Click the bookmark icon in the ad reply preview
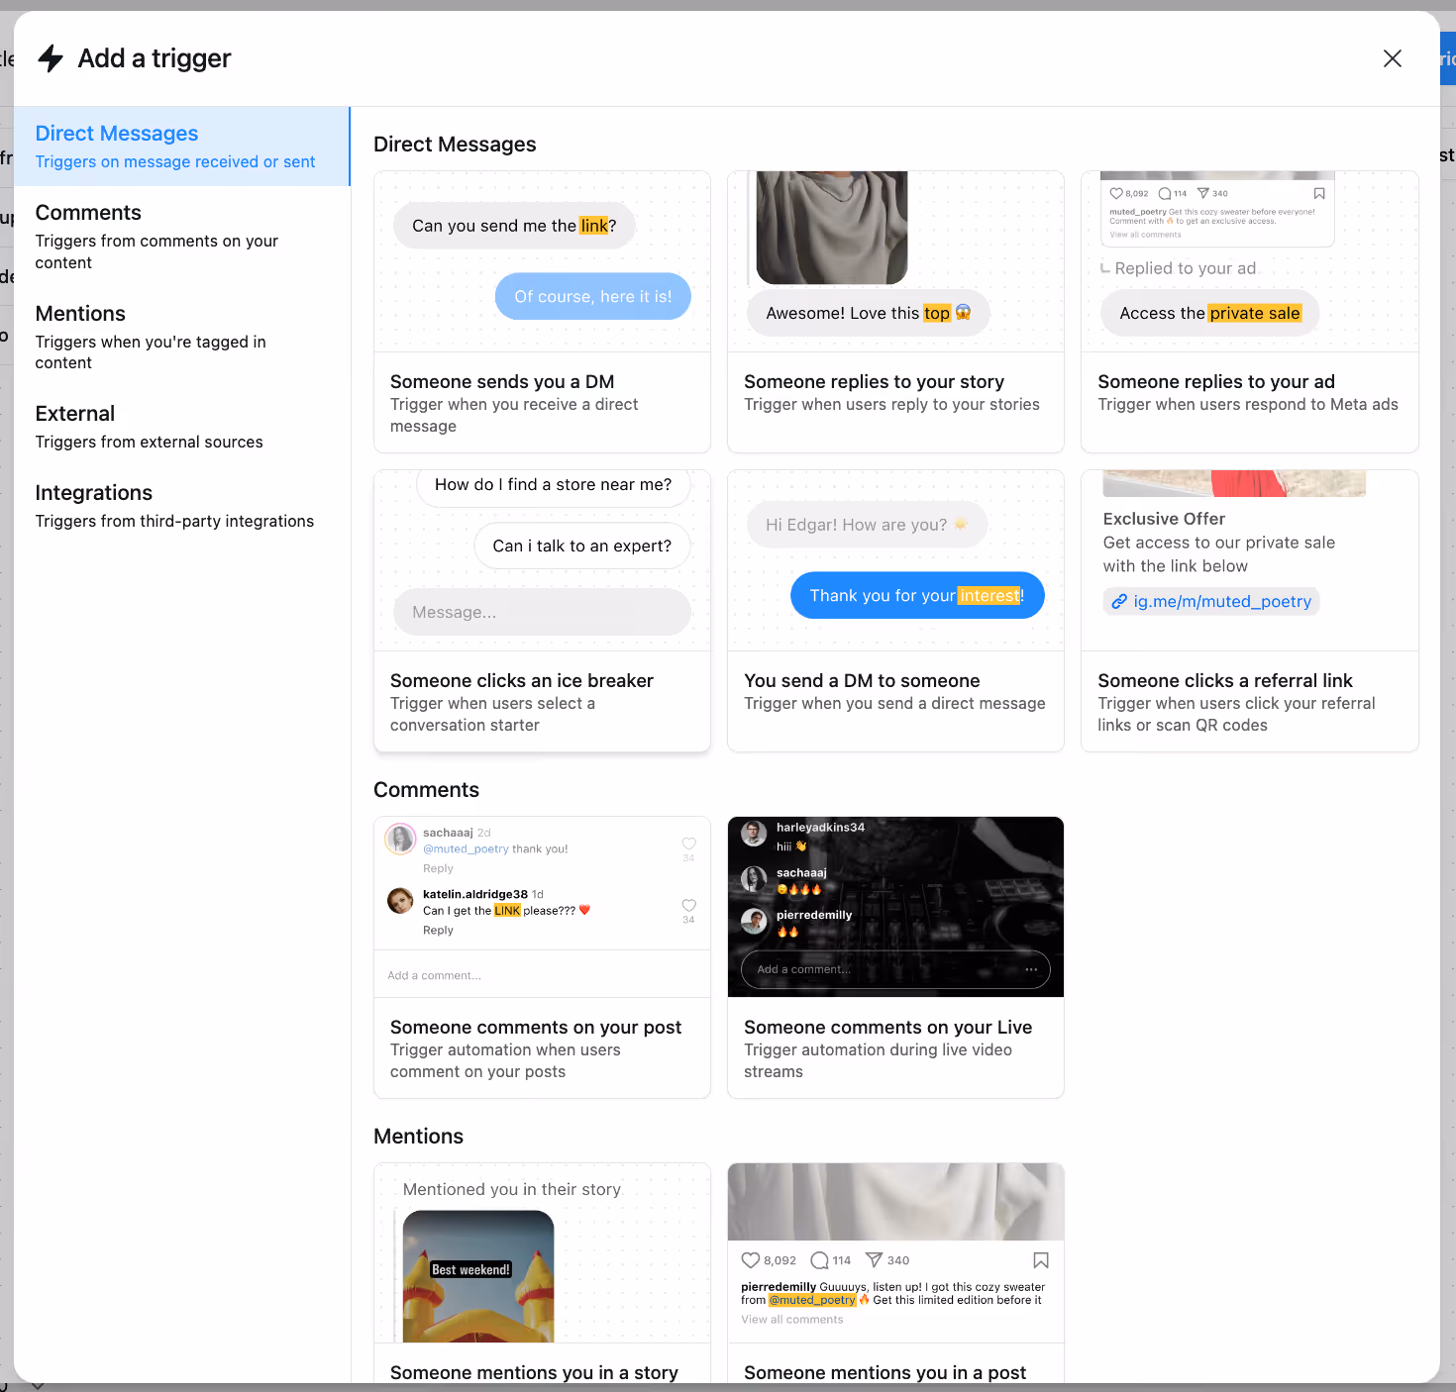 pyautogui.click(x=1318, y=194)
